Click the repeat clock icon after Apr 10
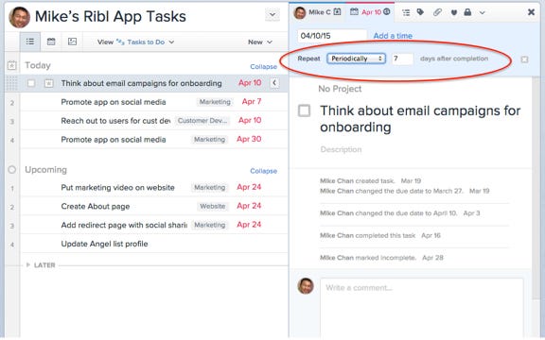The height and width of the screenshot is (340, 545). pyautogui.click(x=386, y=11)
